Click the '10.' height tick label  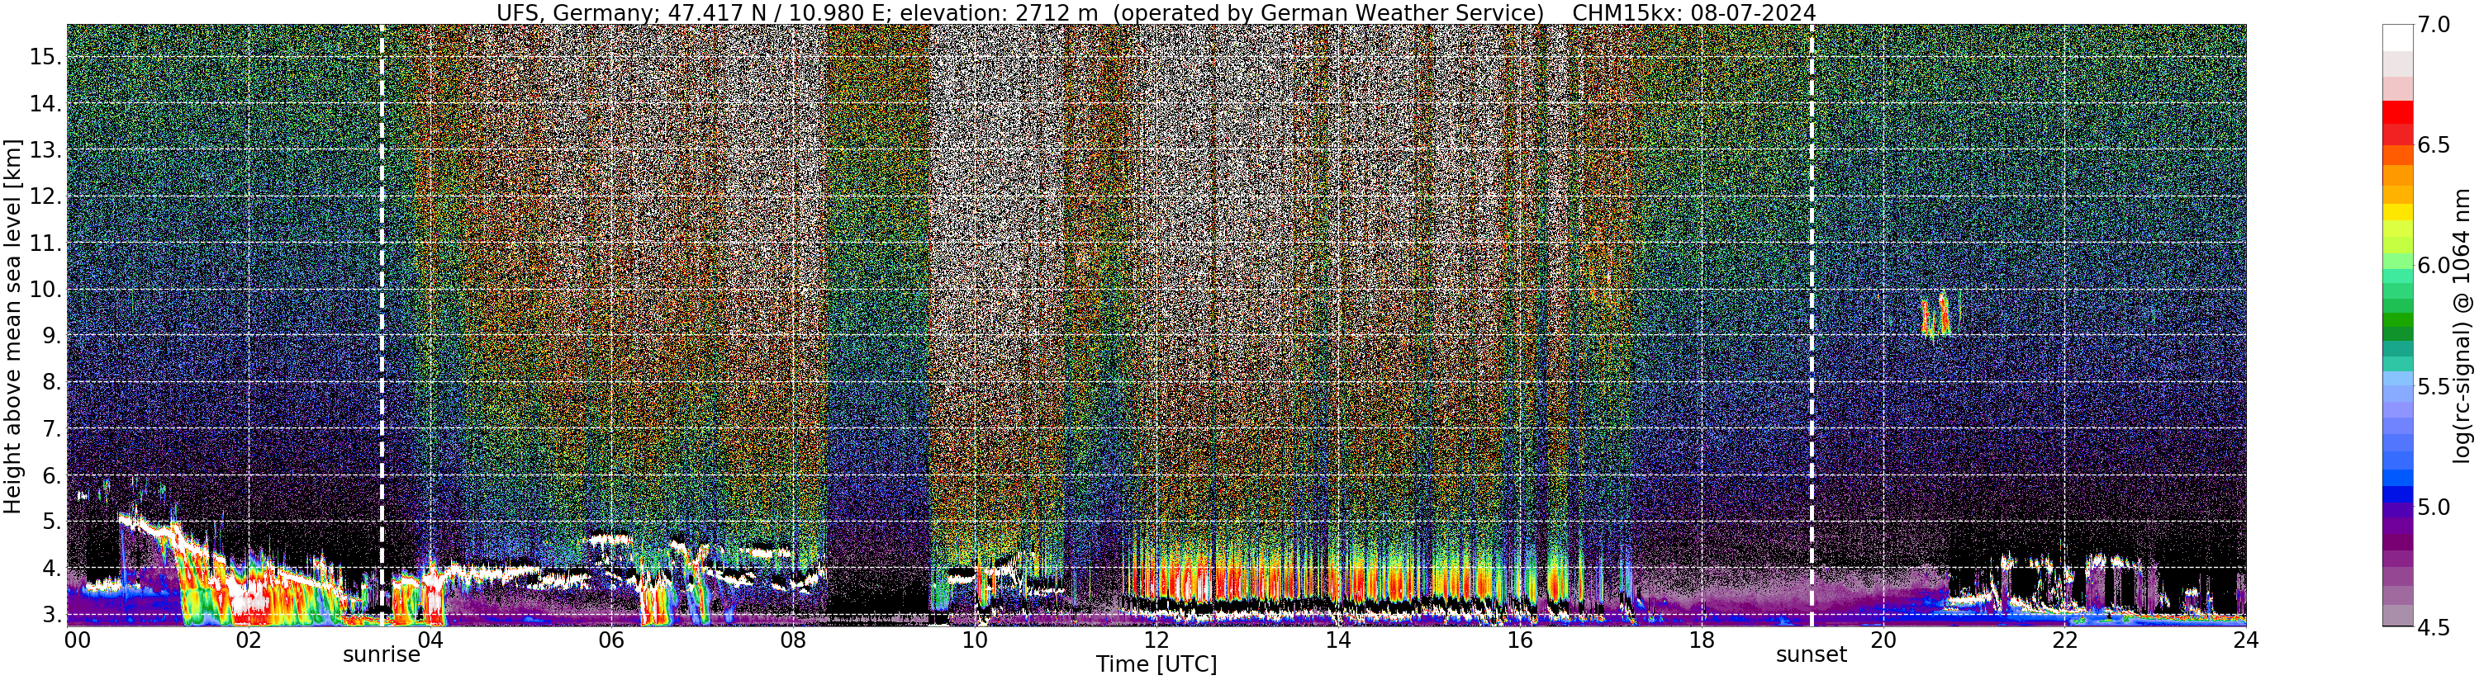pos(46,290)
